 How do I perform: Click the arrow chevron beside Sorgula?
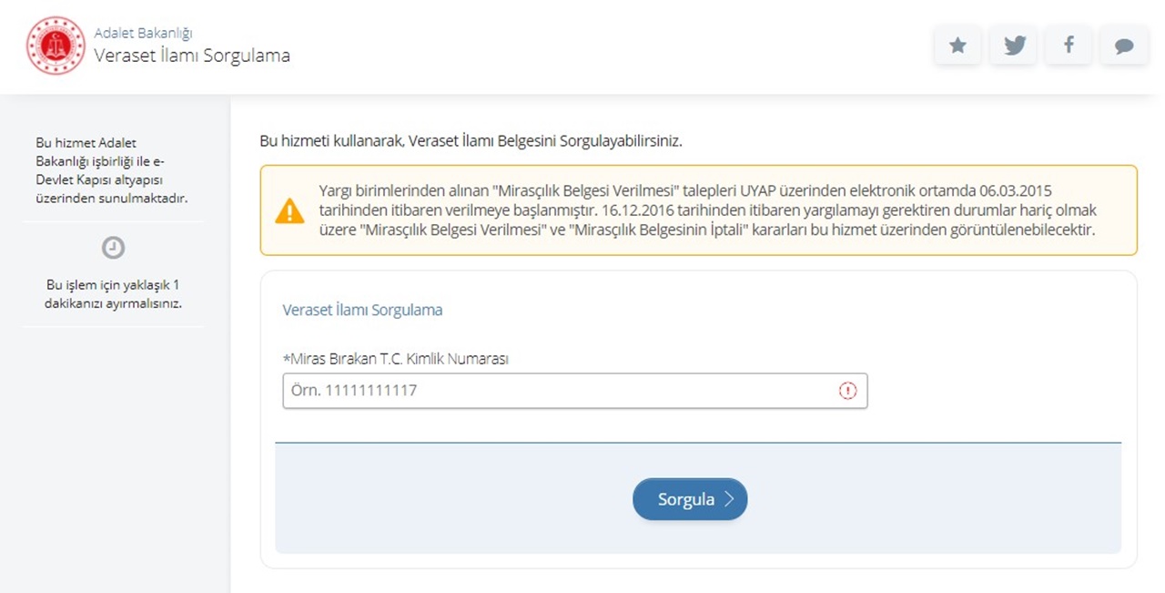[x=729, y=499]
